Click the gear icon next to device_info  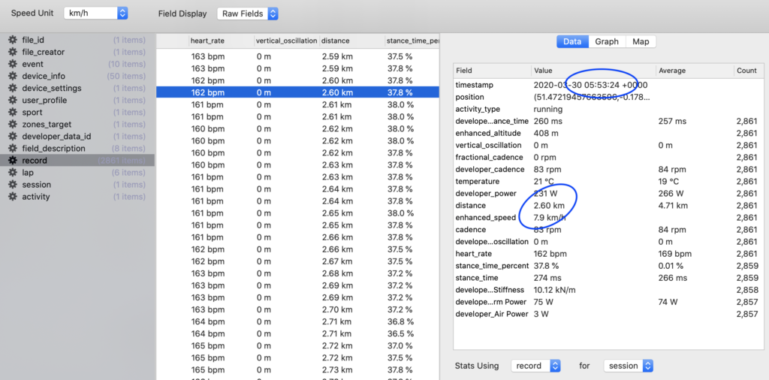point(12,76)
